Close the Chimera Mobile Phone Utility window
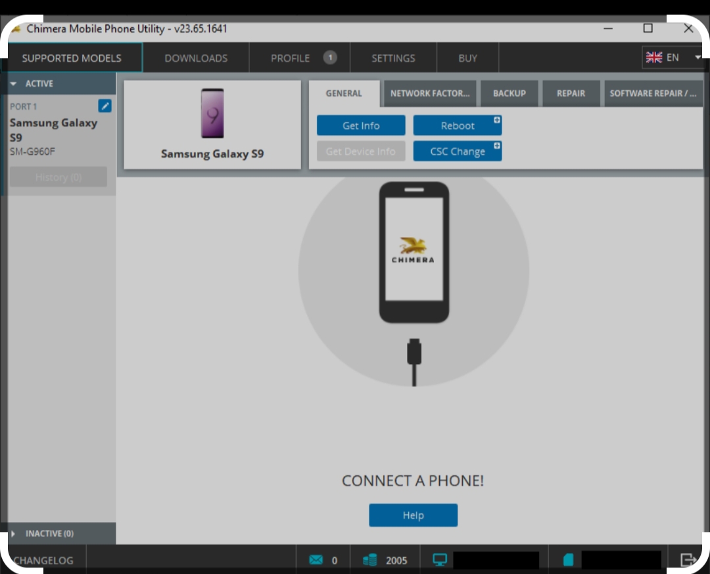Screen dimensions: 710x574 click(688, 28)
